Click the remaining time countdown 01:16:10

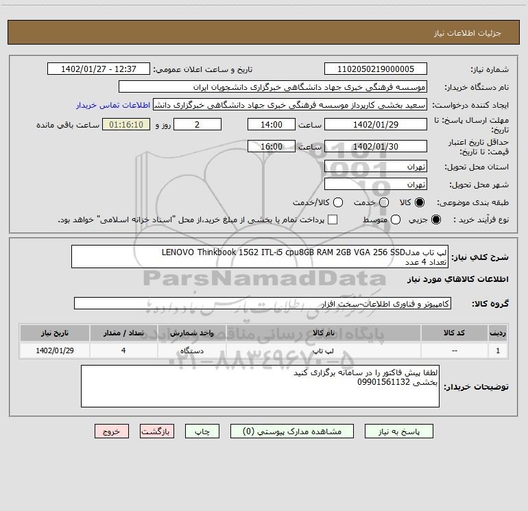tap(126, 124)
